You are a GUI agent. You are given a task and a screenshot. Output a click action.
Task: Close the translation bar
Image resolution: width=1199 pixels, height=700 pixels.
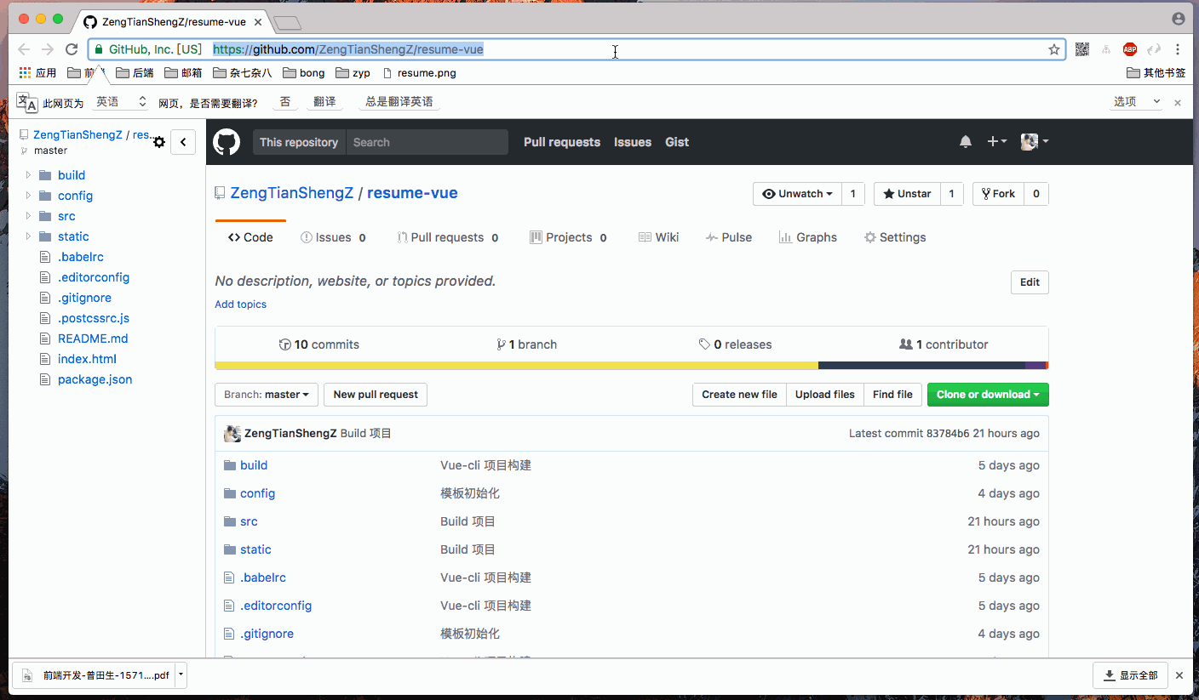1178,102
